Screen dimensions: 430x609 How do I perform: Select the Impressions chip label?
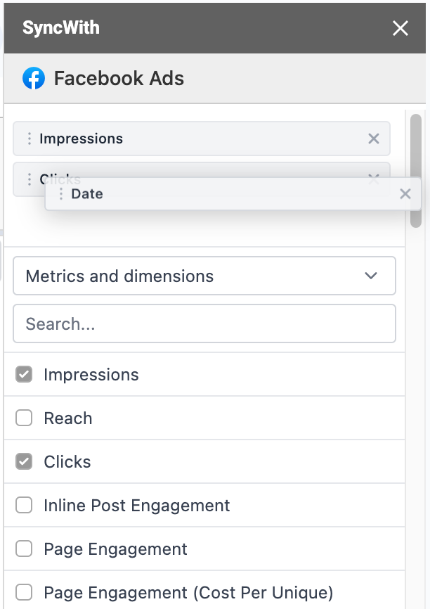[x=81, y=139]
